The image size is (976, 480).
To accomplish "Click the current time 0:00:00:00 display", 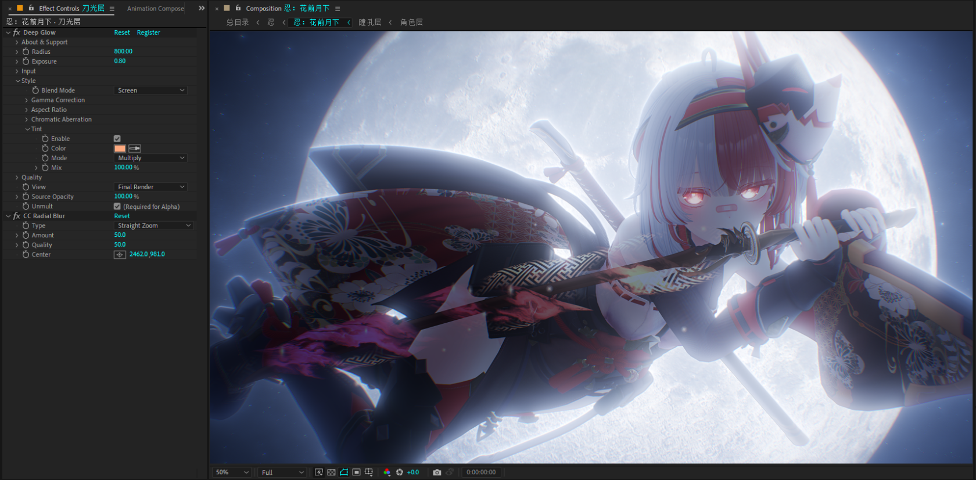I will 481,472.
